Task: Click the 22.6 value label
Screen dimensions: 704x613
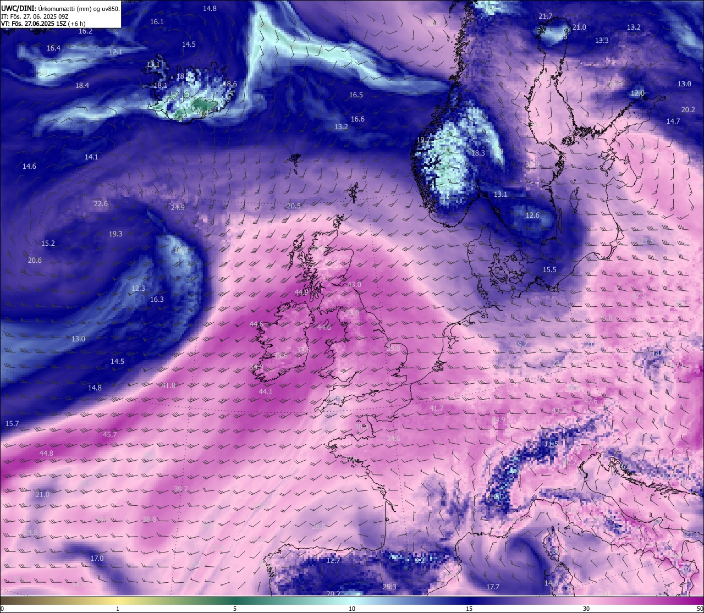Action: pos(101,204)
